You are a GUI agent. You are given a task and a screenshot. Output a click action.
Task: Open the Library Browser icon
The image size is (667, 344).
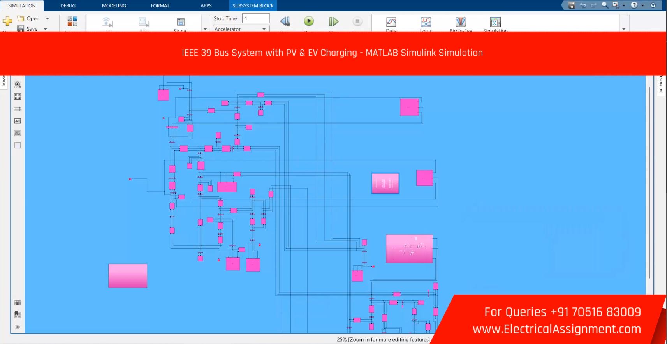pos(72,21)
